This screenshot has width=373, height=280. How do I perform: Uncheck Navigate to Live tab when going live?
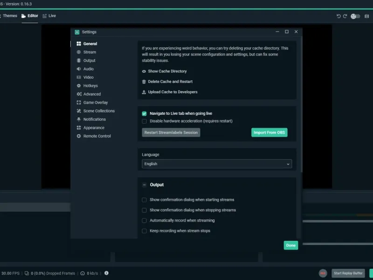144,113
